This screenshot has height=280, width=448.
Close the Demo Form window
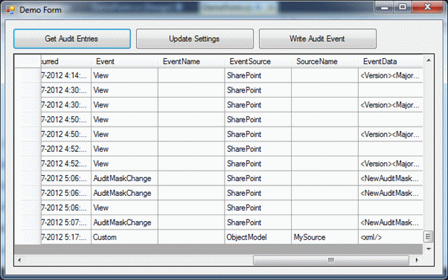pyautogui.click(x=427, y=7)
